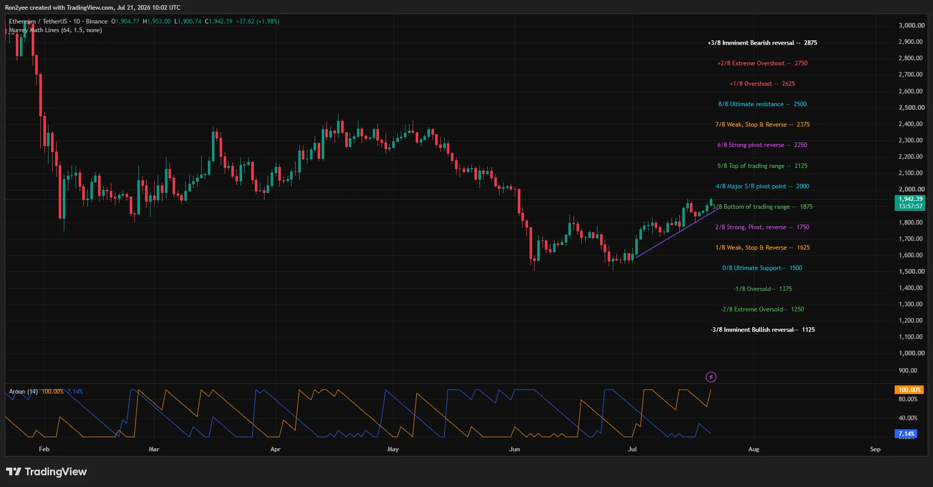Click the 8/8 Ultimate resistance 2500 label

[x=762, y=104]
